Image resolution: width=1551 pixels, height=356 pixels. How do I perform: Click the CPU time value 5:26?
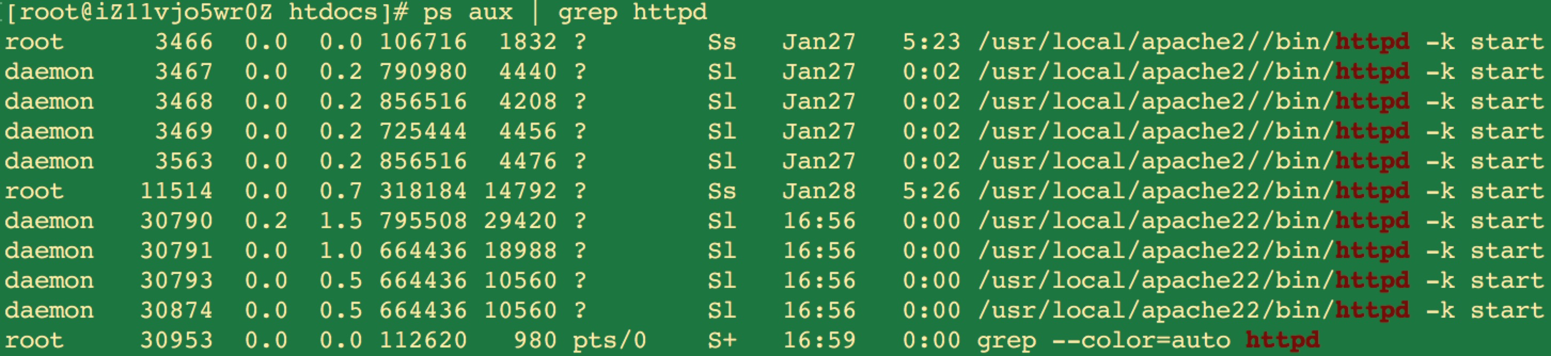click(931, 191)
